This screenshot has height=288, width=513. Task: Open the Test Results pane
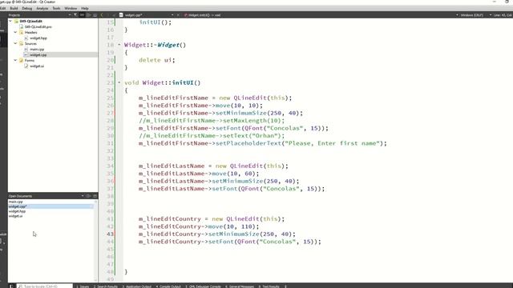(x=269, y=286)
